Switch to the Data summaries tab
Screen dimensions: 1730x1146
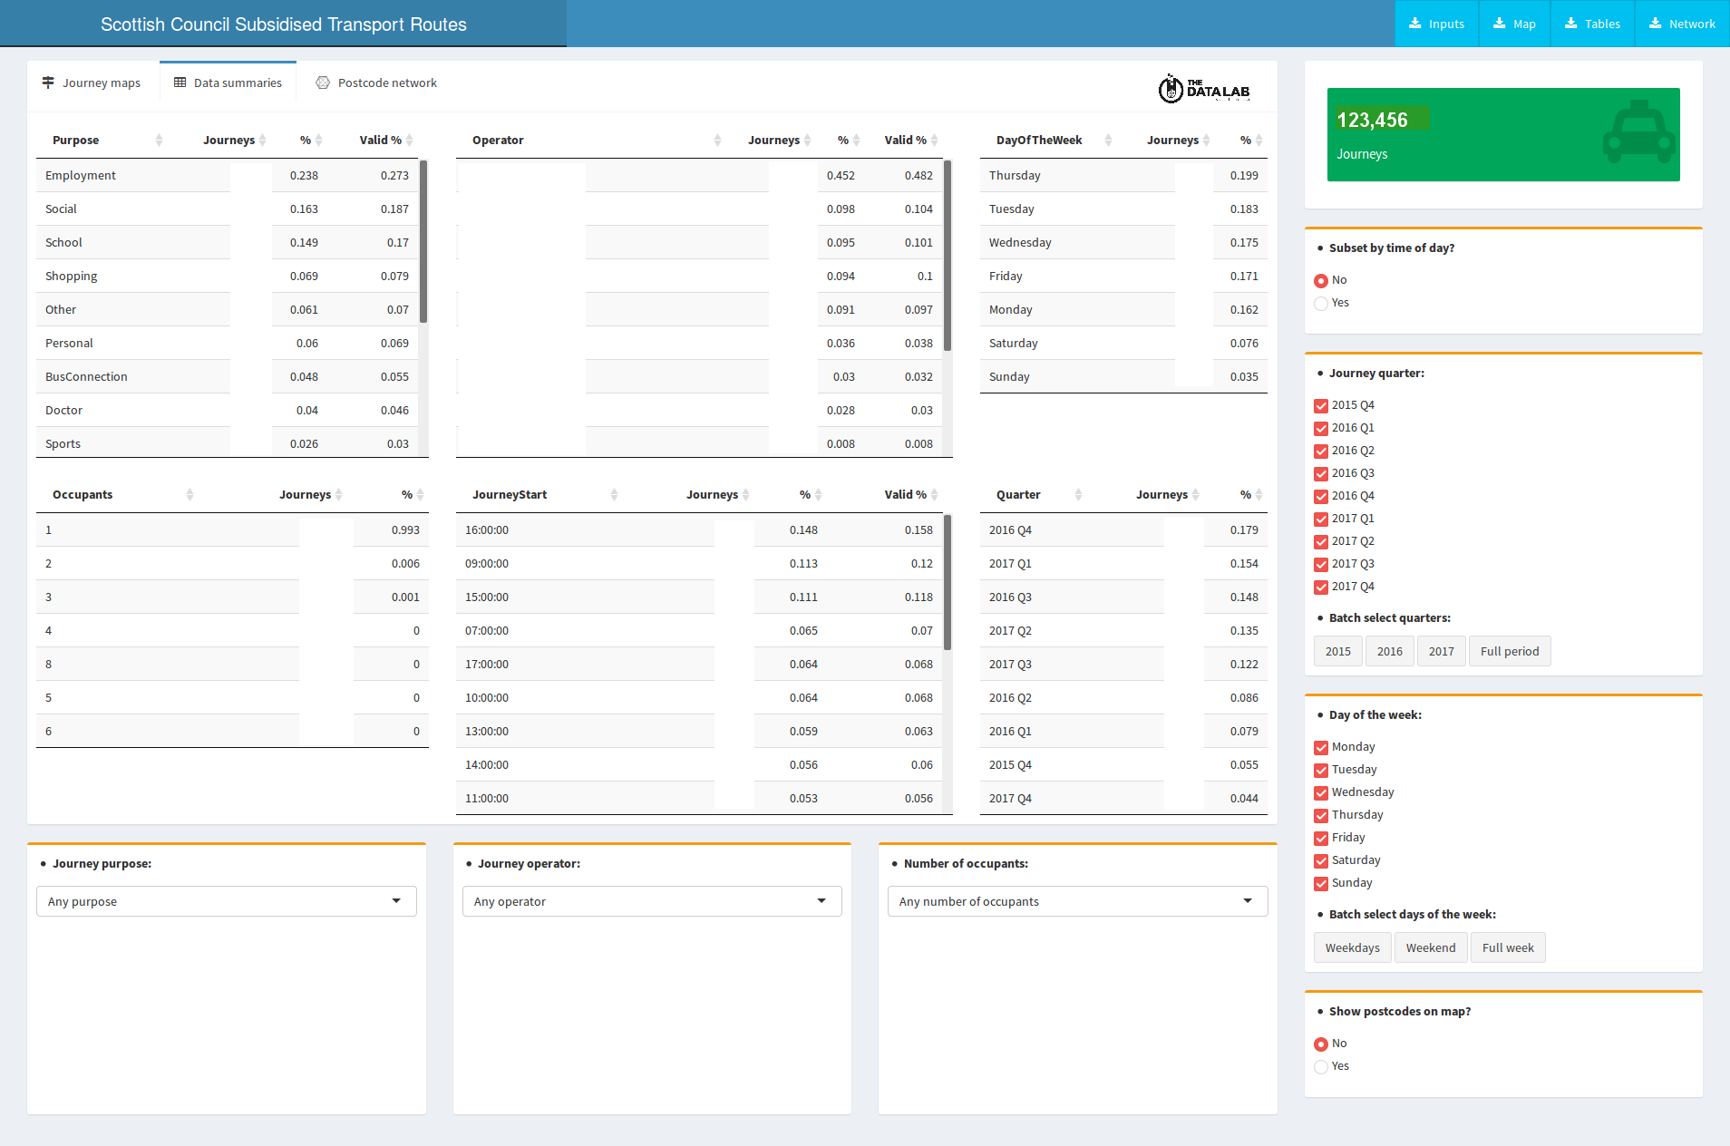(228, 83)
